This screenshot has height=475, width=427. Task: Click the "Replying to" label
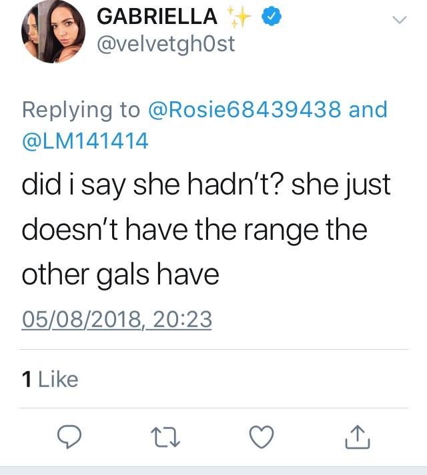pos(81,110)
